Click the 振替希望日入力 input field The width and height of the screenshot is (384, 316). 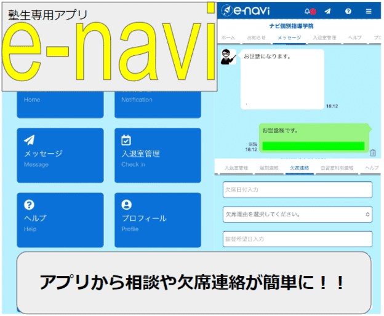tap(297, 239)
